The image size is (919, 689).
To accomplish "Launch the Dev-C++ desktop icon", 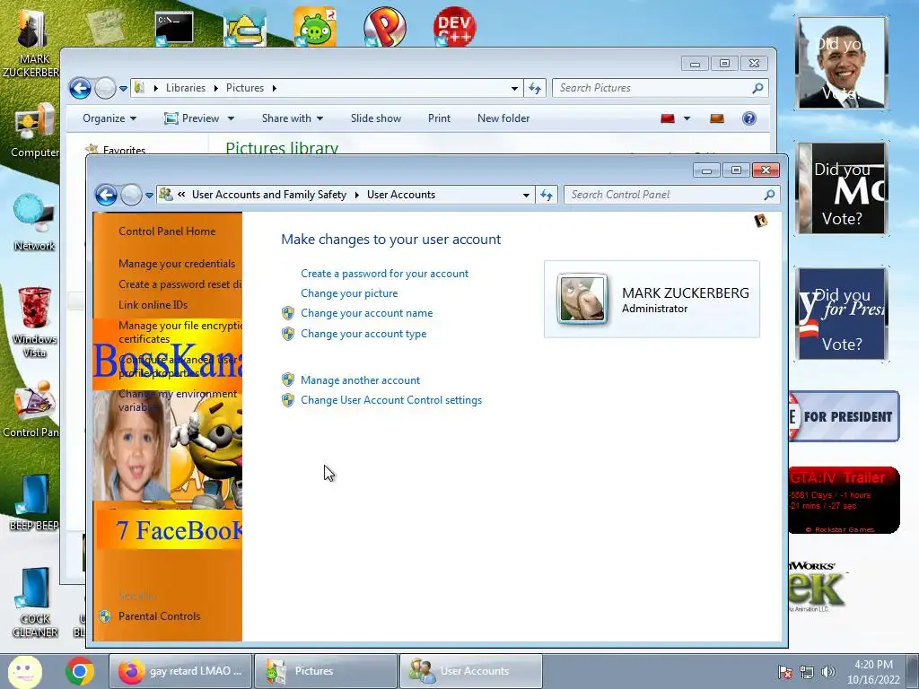I will point(454,26).
